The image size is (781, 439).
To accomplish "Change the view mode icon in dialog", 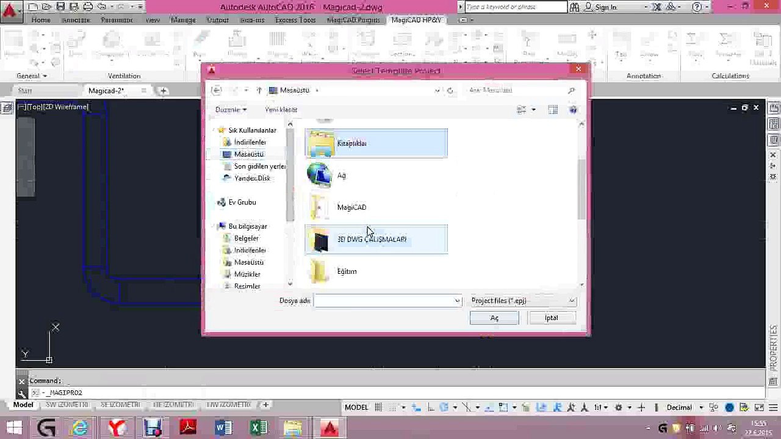I will click(x=521, y=110).
